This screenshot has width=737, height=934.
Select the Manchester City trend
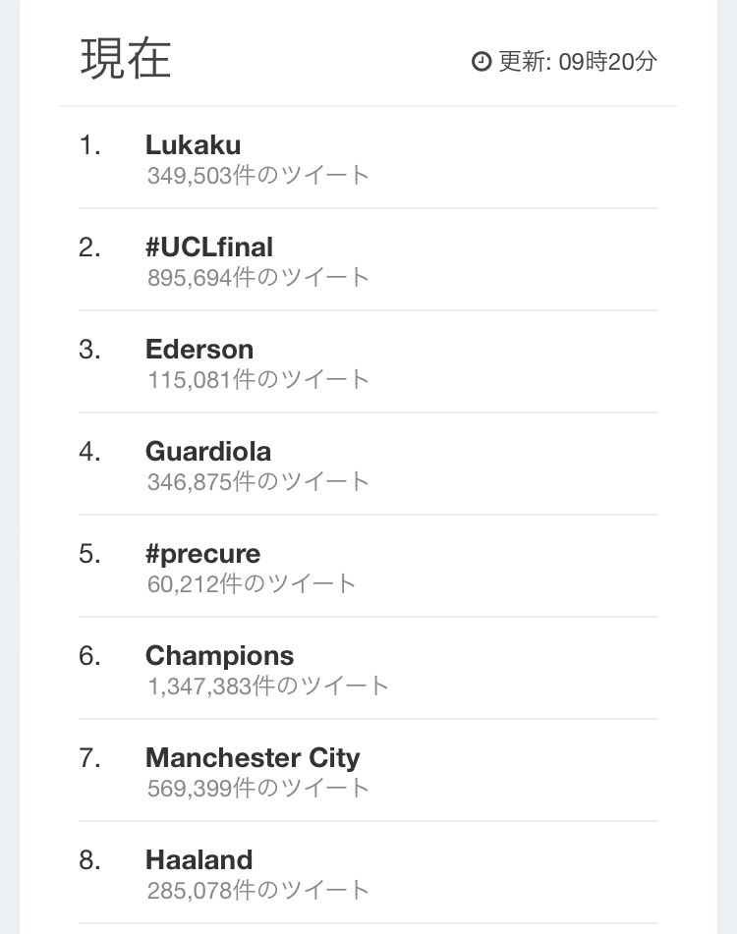[253, 758]
